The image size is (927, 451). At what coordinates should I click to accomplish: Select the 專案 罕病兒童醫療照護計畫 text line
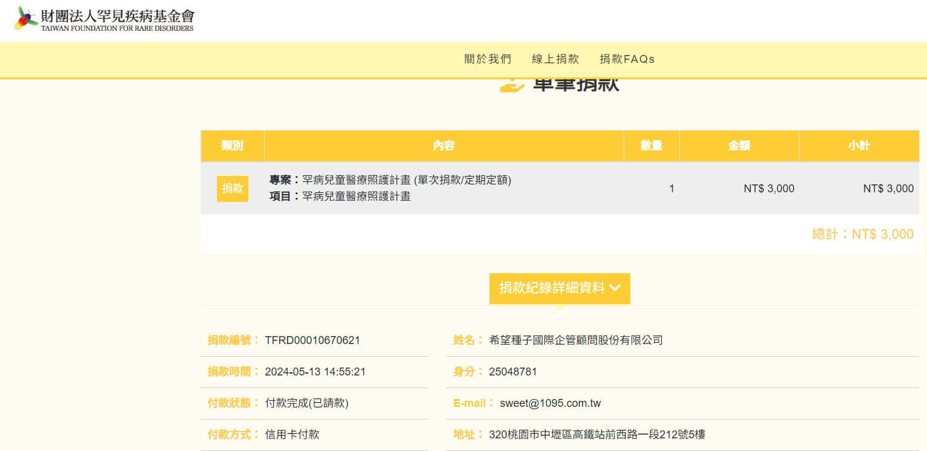[x=390, y=180]
